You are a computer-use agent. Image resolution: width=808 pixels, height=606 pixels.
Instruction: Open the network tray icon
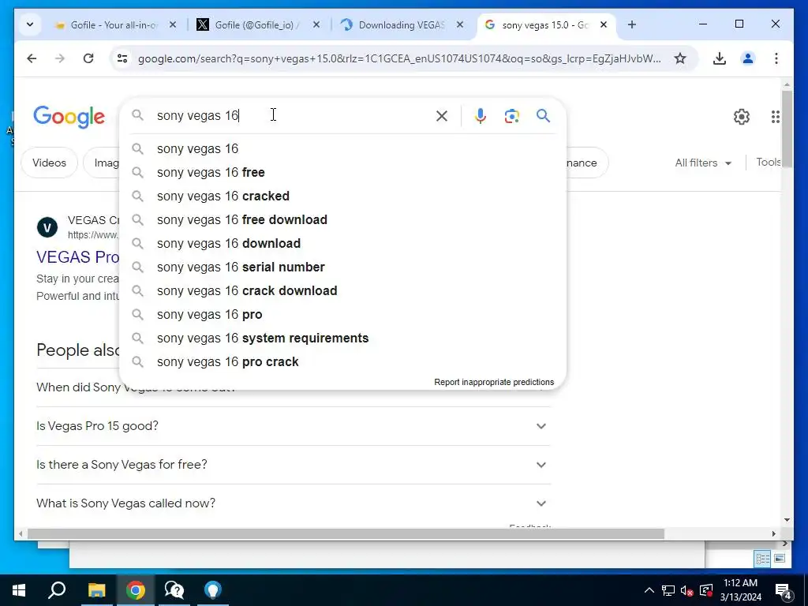click(668, 590)
